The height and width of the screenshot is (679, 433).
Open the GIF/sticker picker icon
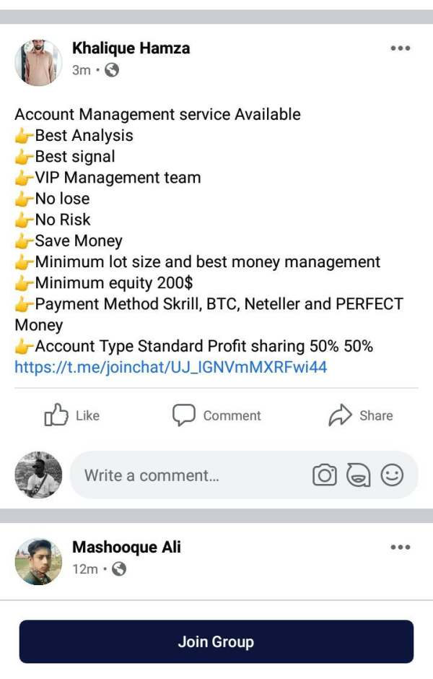359,475
